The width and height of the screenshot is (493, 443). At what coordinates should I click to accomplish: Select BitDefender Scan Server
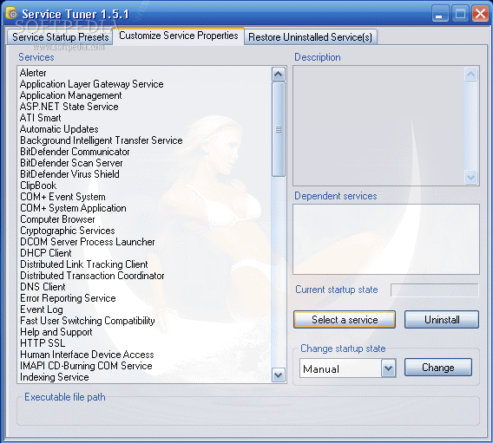pos(71,163)
